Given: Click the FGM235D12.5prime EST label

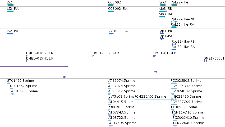Looking at the screenshot, I should (187, 86).
